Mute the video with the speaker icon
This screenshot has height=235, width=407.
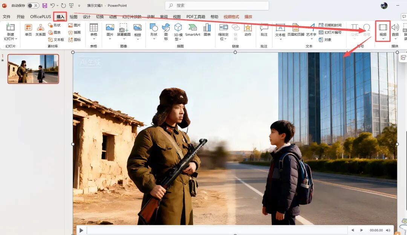[x=388, y=230]
